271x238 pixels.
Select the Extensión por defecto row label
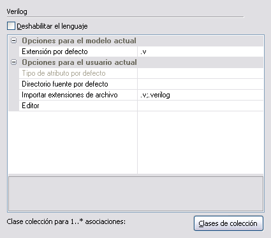[x=78, y=52]
